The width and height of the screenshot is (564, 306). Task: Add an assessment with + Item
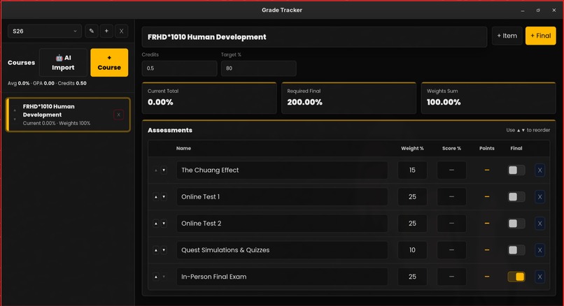507,36
